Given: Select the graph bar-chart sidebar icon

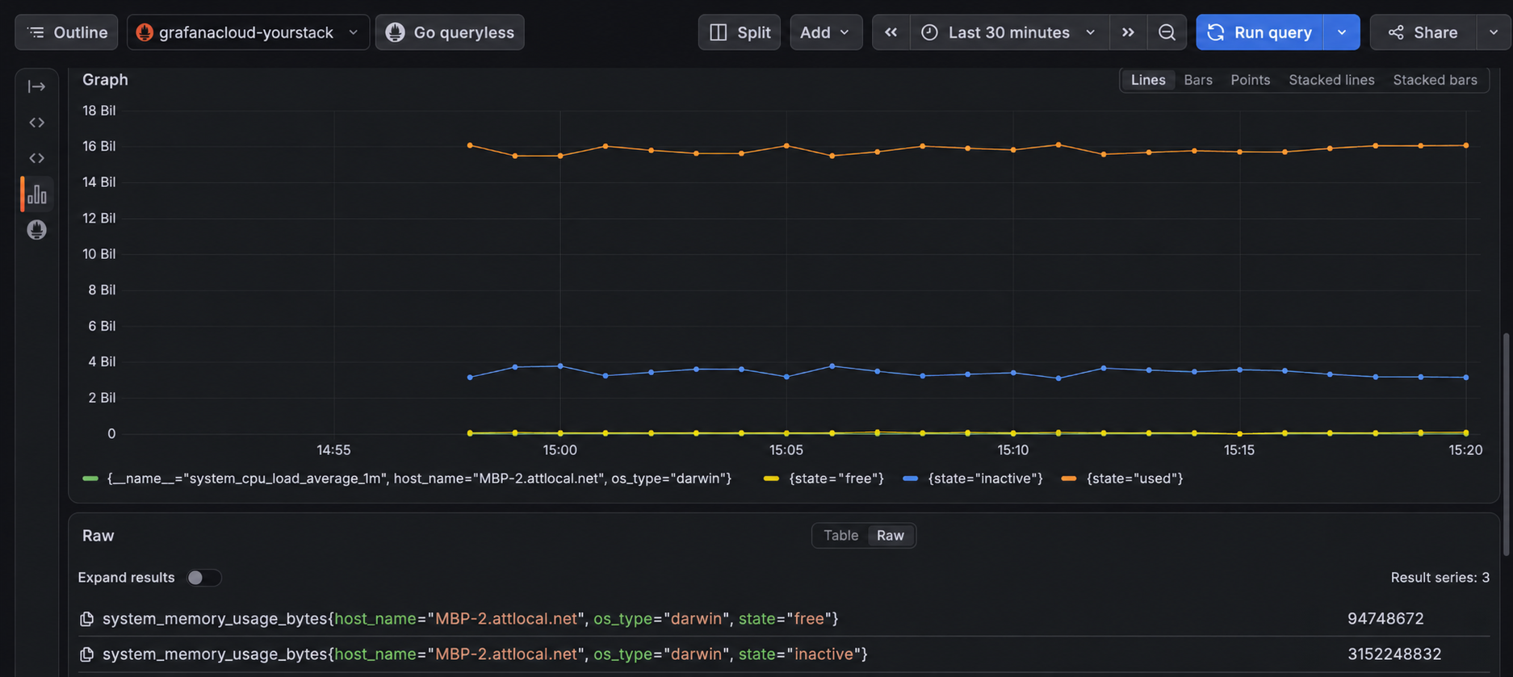Looking at the screenshot, I should tap(36, 194).
